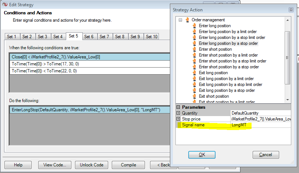Compile the strategy
Screen dimensions: 299x173
(128, 165)
